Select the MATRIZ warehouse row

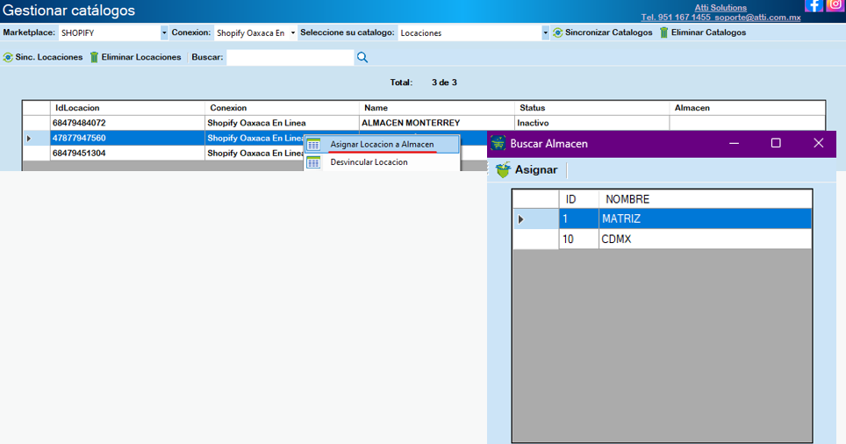point(685,218)
